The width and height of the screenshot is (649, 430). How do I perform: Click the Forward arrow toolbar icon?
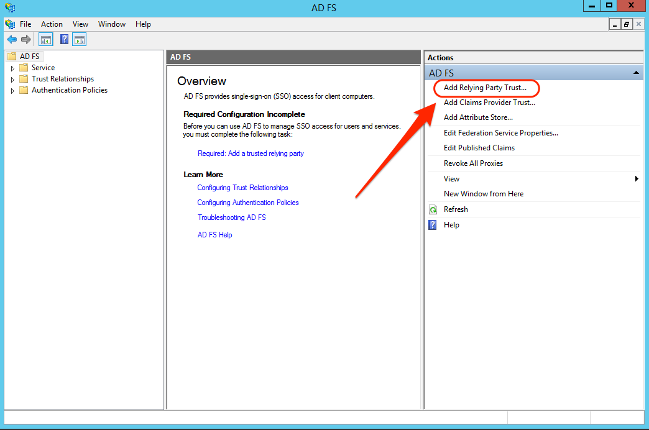(x=26, y=40)
